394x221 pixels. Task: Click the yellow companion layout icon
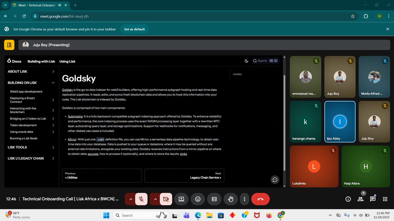[9, 45]
